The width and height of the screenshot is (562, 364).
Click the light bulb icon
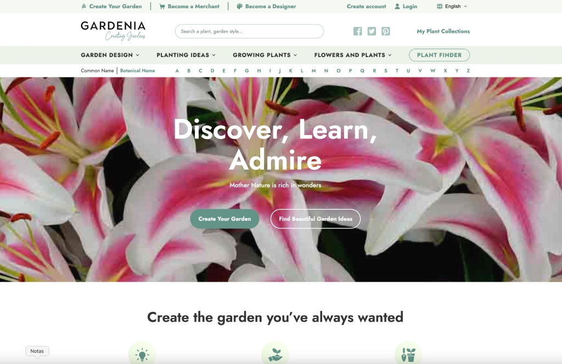142,355
